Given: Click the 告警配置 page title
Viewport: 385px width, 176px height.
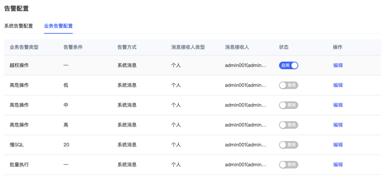Looking at the screenshot, I should (16, 9).
